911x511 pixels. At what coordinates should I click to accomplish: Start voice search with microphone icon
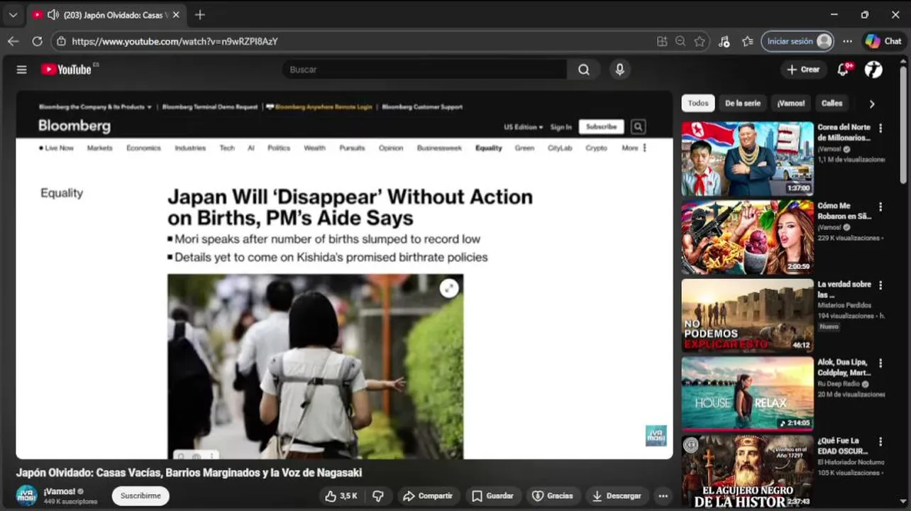[x=619, y=70]
